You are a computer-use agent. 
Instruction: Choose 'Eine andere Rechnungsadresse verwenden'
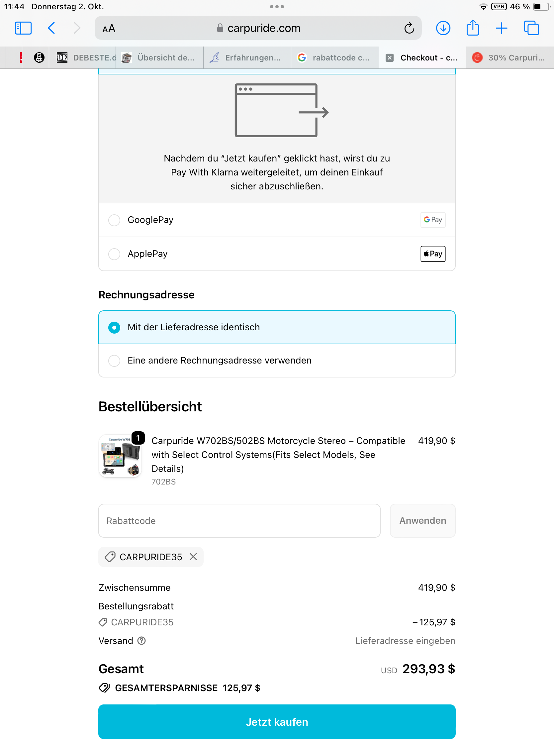pos(114,361)
